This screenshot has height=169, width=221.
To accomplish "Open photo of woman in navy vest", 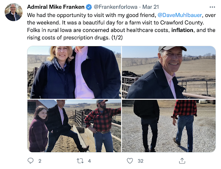I will pyautogui.click(x=74, y=72).
